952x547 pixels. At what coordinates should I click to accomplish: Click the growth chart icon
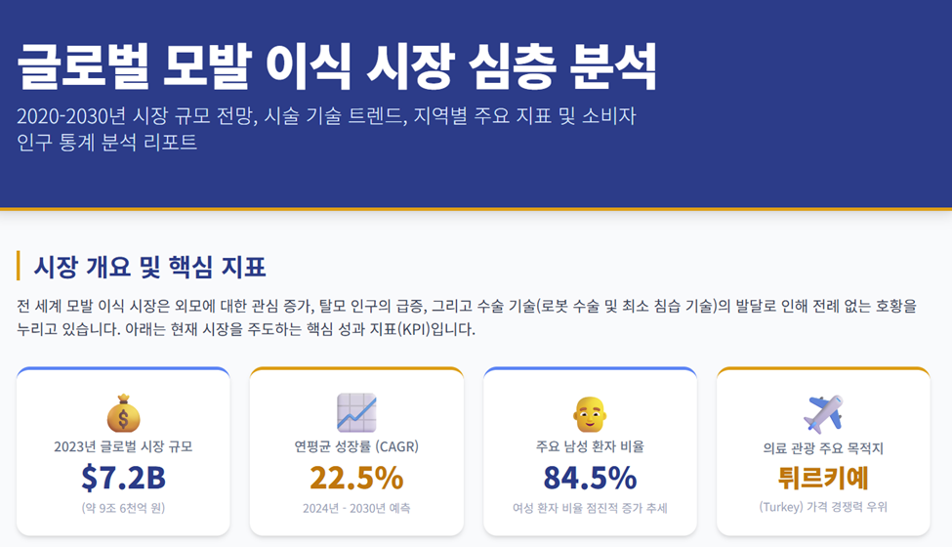(x=356, y=413)
